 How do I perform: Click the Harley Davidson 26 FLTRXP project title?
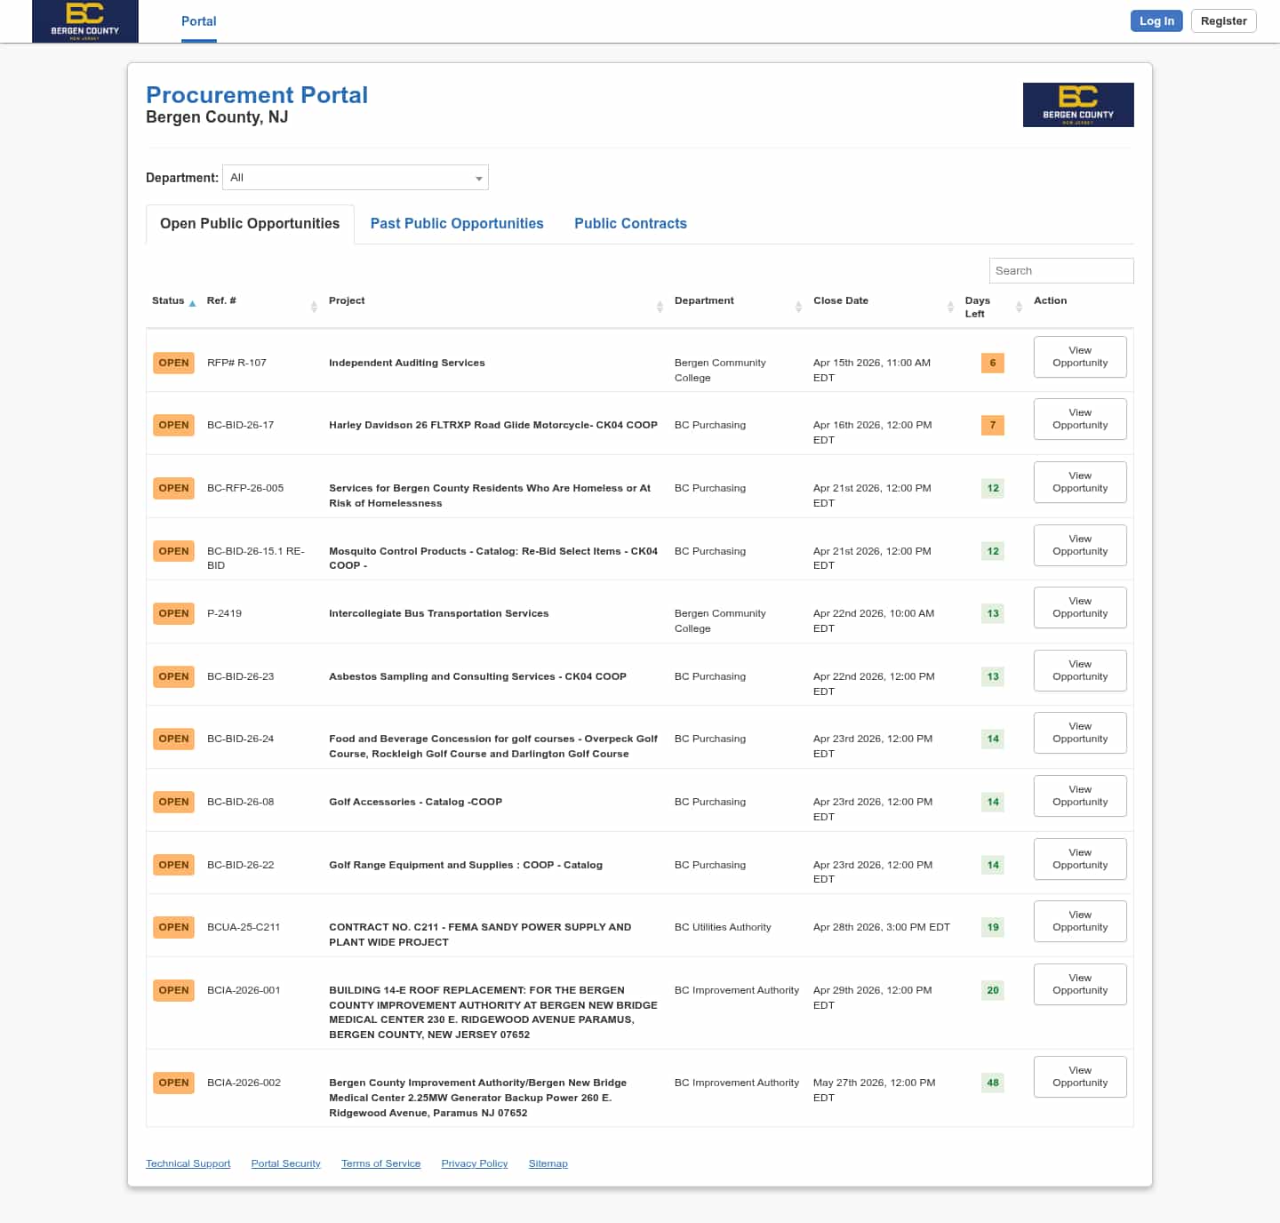point(493,426)
